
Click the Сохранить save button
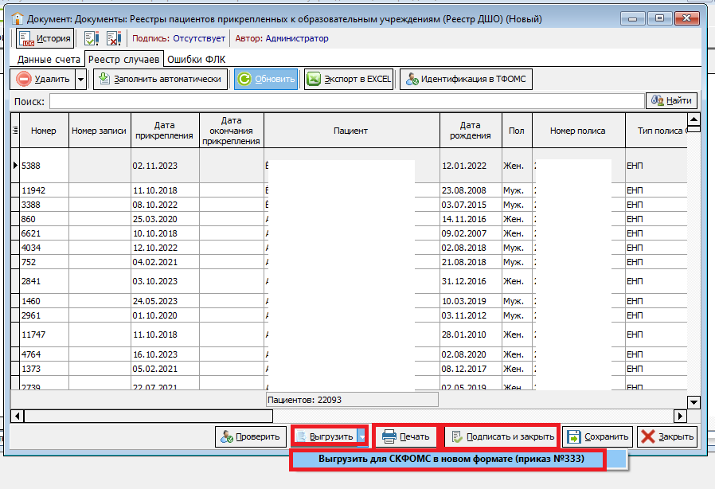(598, 436)
